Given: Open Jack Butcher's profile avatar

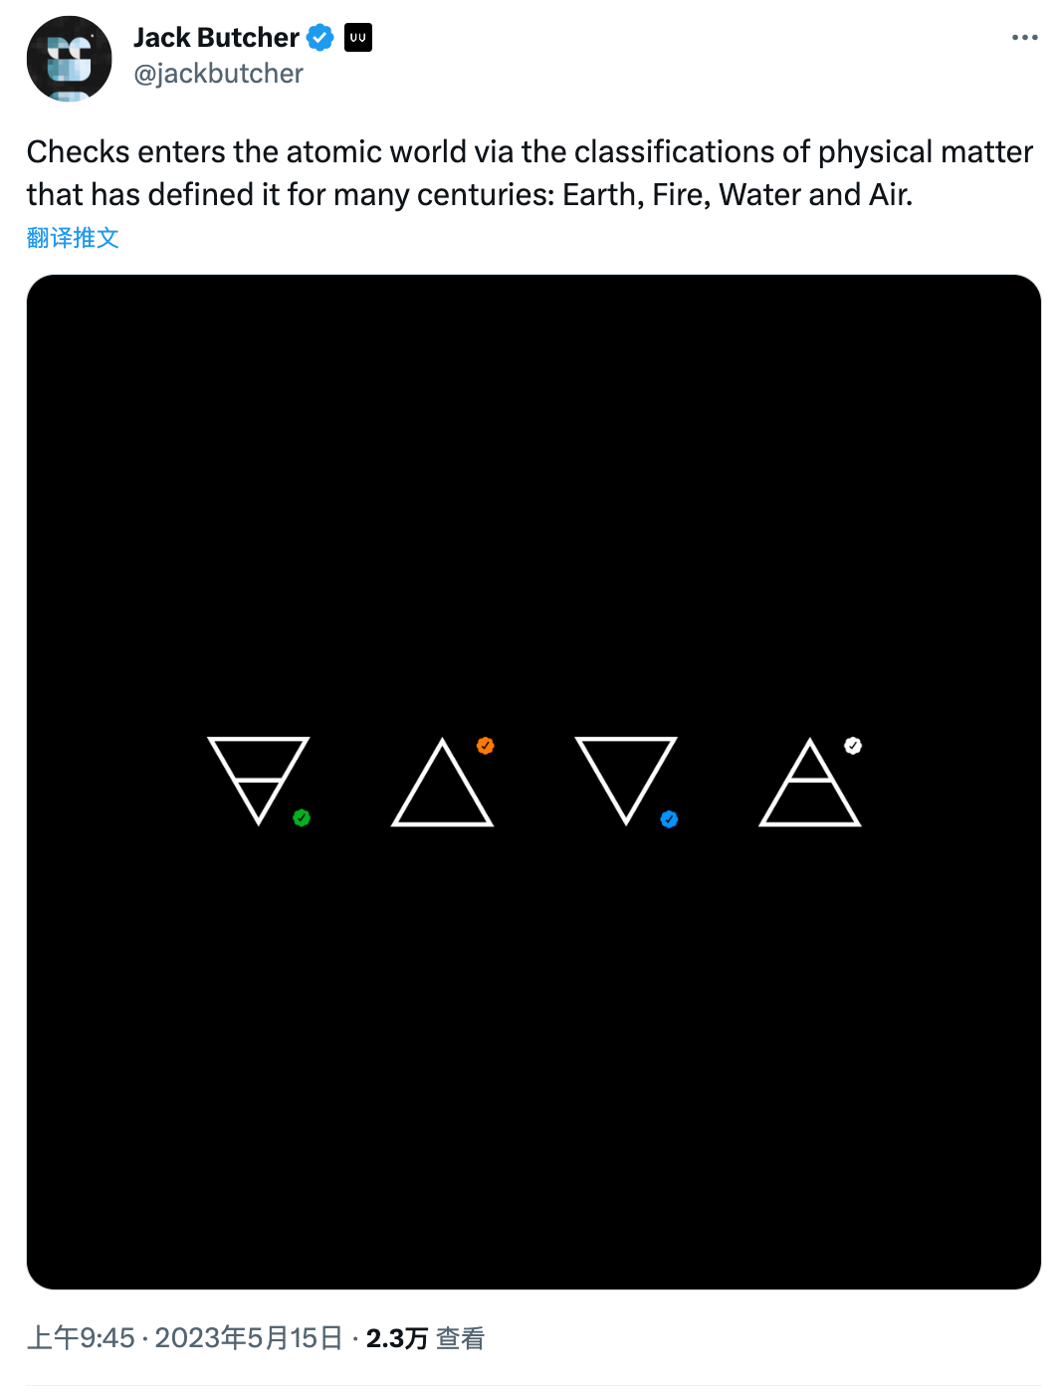Looking at the screenshot, I should click(x=70, y=59).
